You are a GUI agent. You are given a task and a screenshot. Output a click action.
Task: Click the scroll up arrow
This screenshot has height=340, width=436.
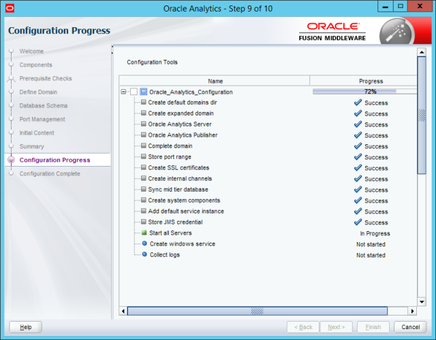point(422,52)
